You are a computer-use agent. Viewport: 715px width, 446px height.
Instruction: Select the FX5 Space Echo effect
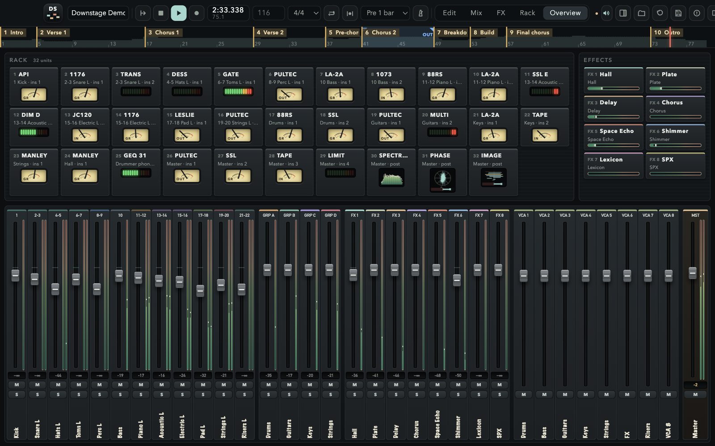click(x=614, y=137)
